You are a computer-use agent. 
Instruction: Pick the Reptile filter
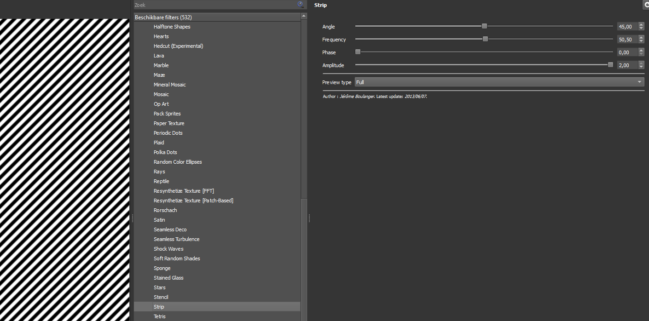pos(162,181)
